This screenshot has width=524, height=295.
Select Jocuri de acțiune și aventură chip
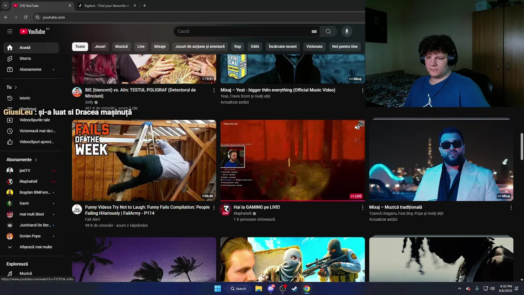pyautogui.click(x=200, y=47)
